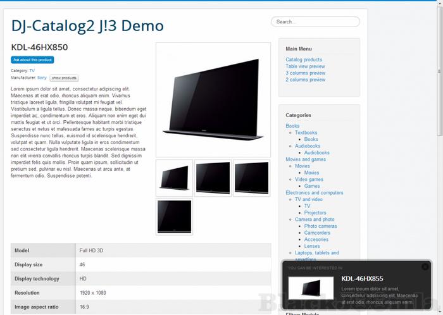443x315 pixels.
Task: Click the Sony manufacturer link
Action: coord(42,78)
